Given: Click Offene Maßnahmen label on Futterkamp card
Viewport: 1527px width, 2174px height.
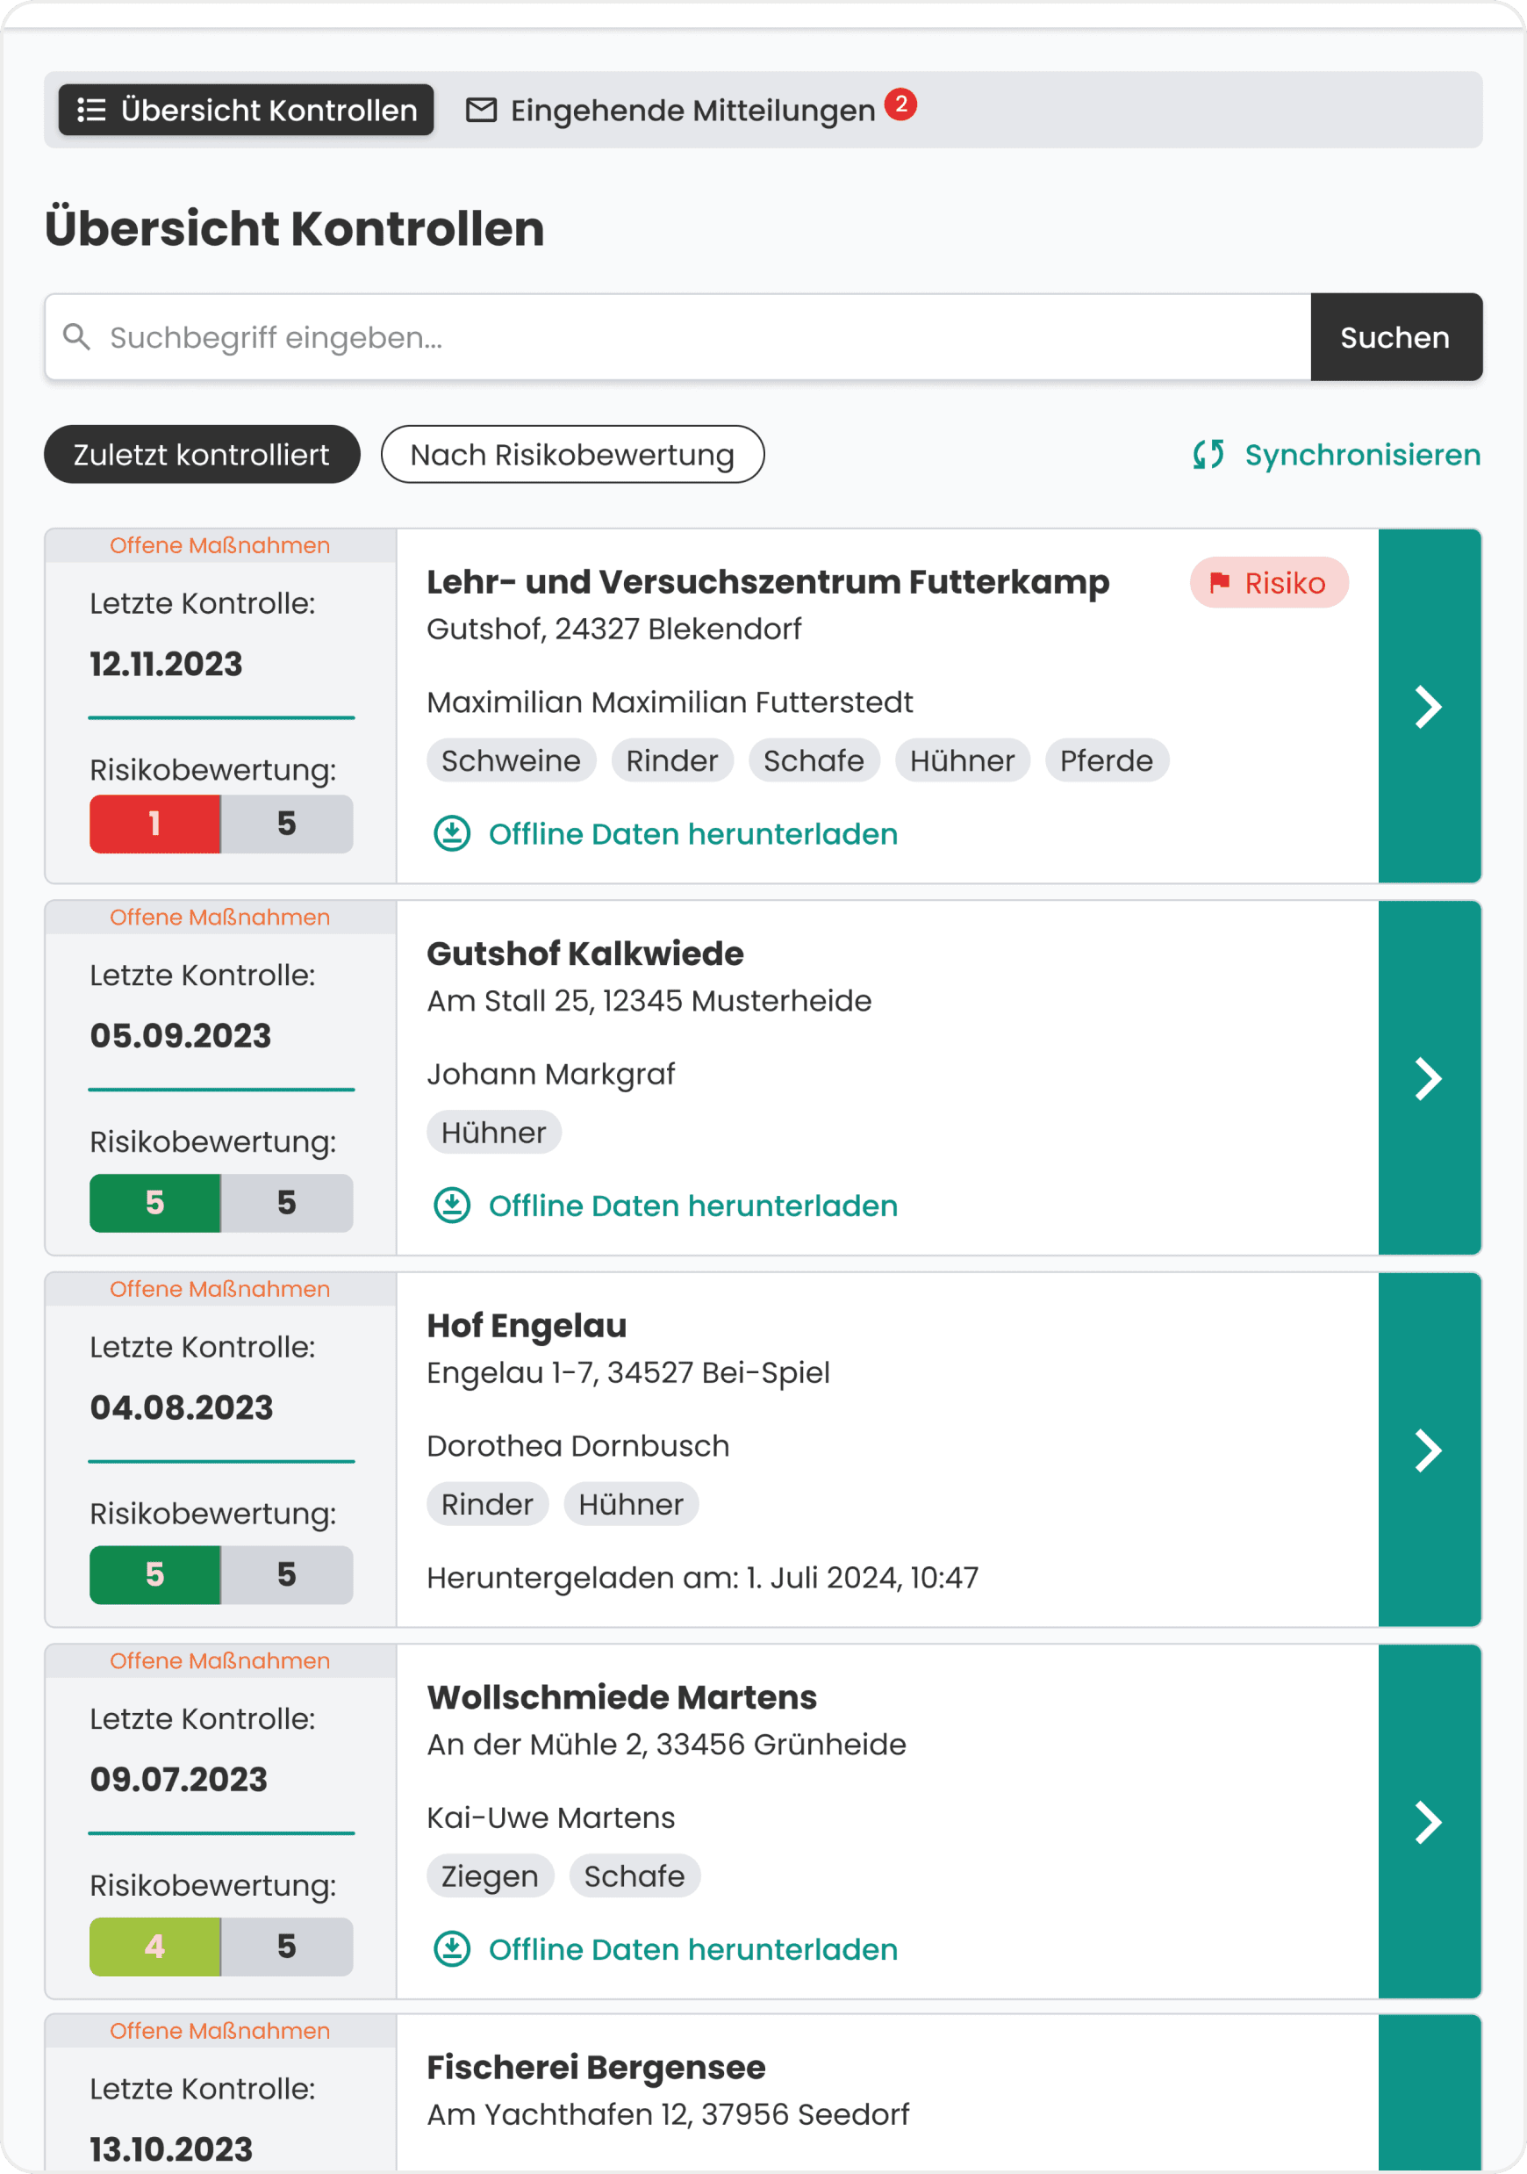Looking at the screenshot, I should pos(219,545).
